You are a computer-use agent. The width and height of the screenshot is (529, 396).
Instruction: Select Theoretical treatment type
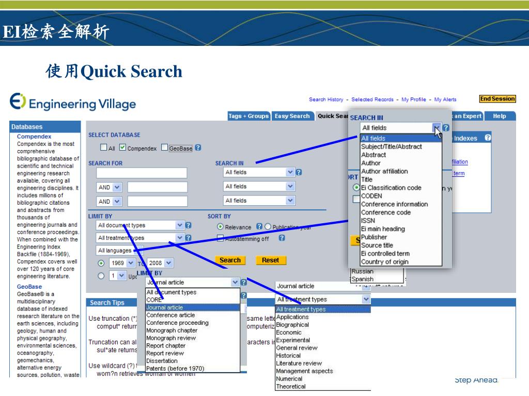pyautogui.click(x=323, y=386)
